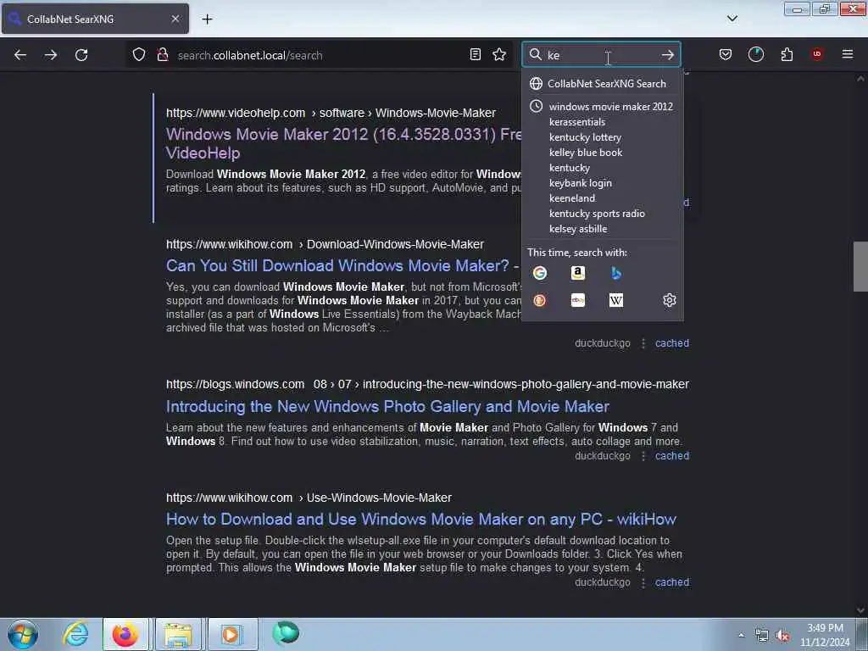Search this time with Wikipedia
This screenshot has height=651, width=868.
click(616, 300)
